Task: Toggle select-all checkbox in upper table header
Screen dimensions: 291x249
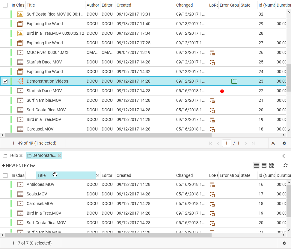Action: coord(5,5)
